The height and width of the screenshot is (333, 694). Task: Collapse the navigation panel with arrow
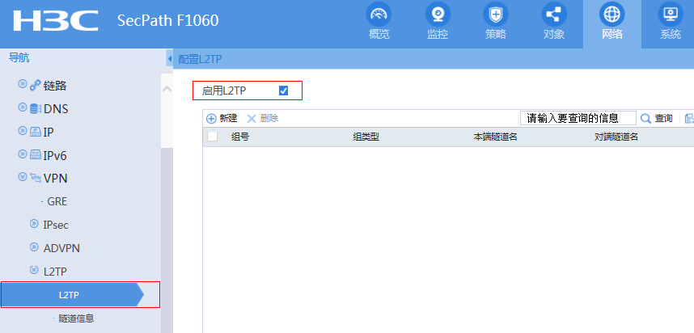click(x=170, y=59)
